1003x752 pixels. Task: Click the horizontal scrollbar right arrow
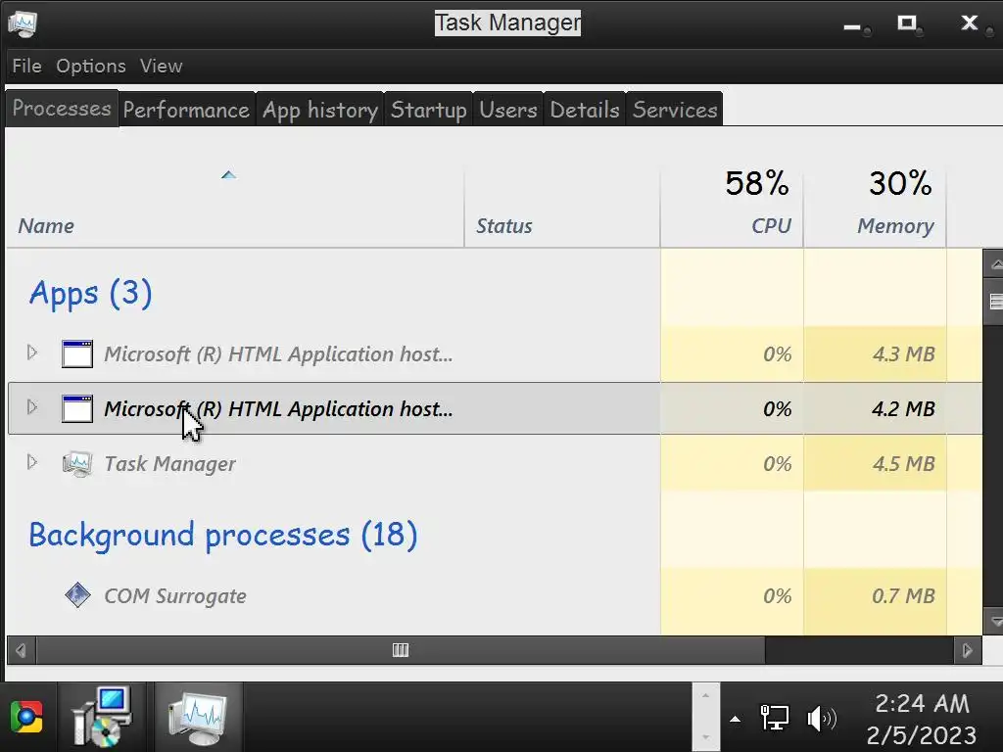[967, 650]
